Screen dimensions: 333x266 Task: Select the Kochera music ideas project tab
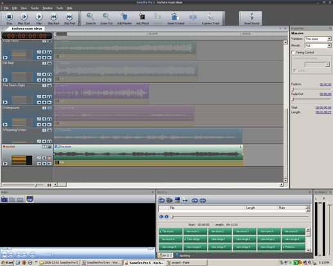coord(27,28)
